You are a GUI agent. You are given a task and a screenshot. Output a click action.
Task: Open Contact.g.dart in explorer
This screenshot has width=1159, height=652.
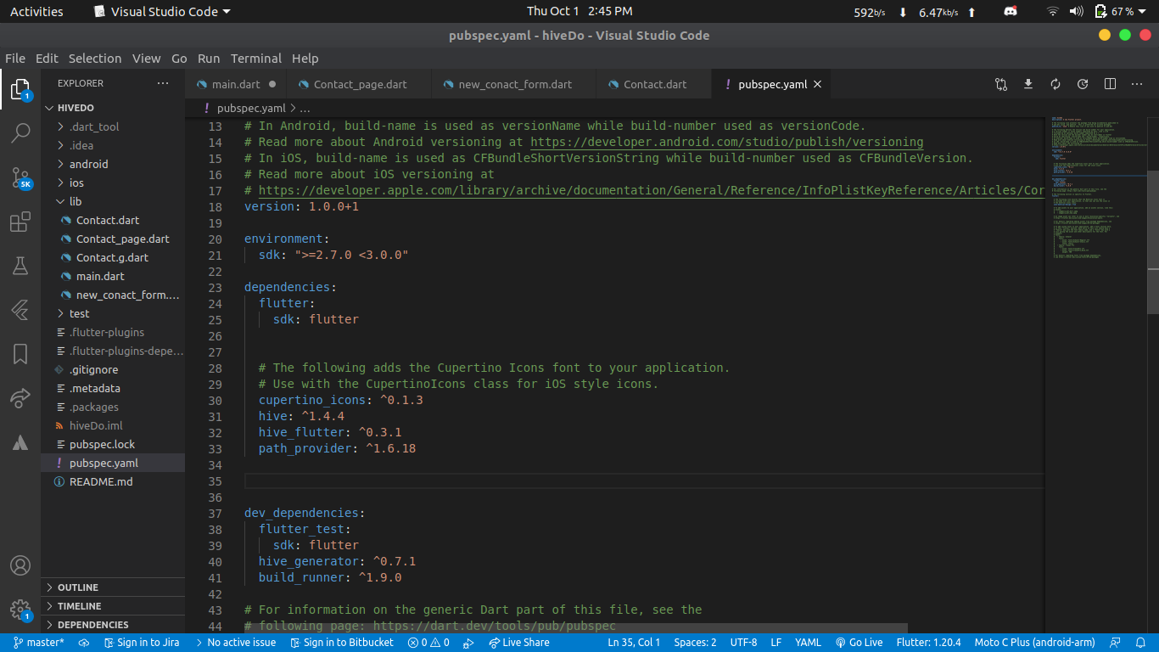pos(112,257)
